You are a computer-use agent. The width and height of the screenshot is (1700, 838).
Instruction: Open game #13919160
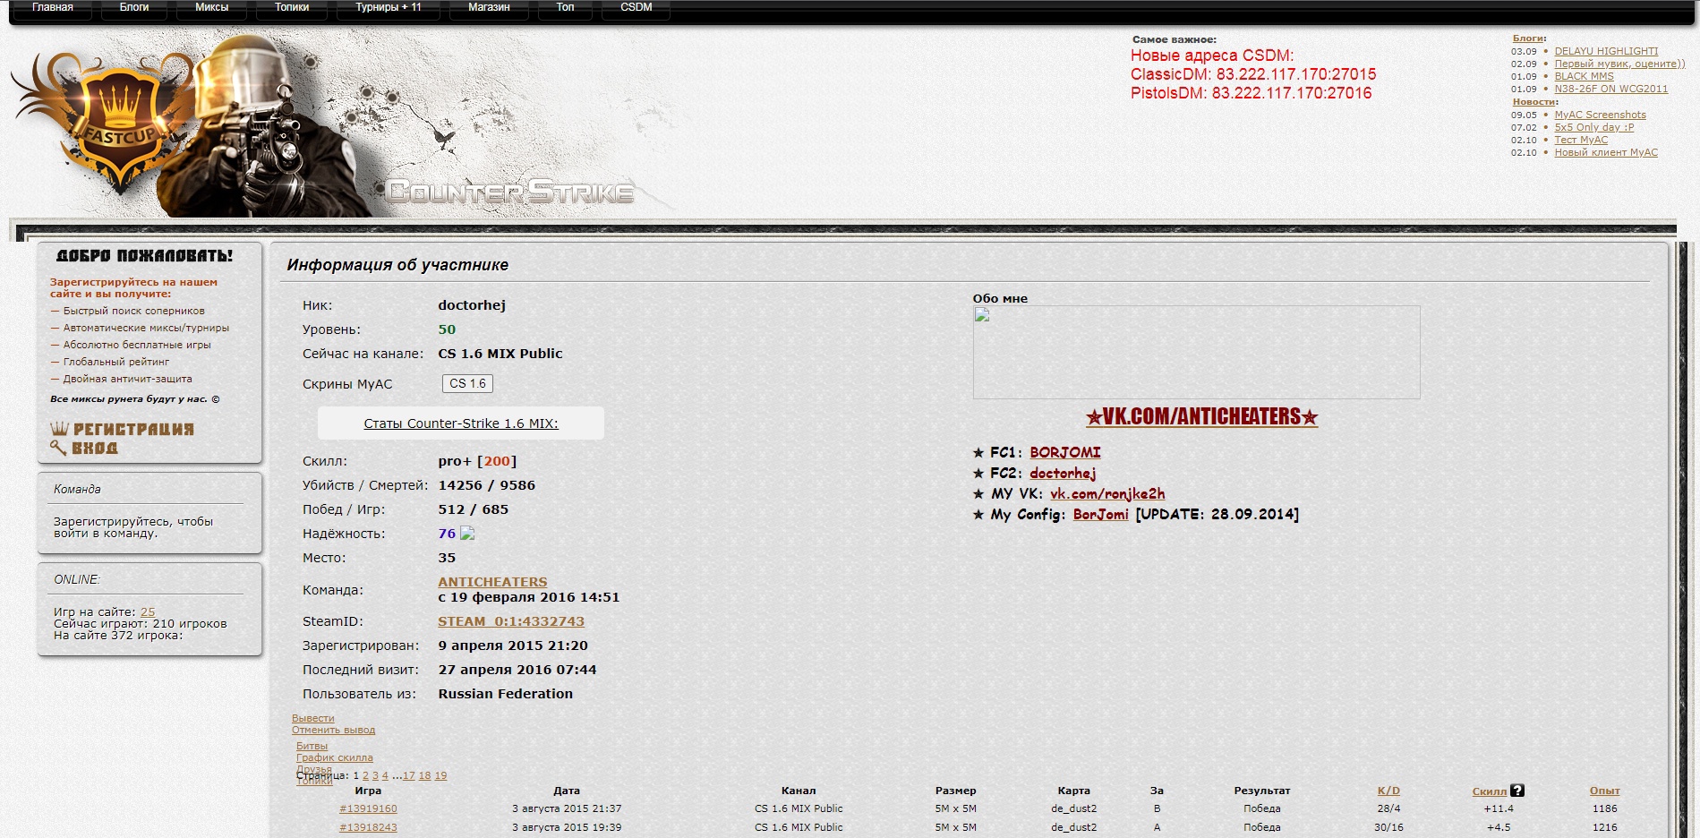click(368, 808)
